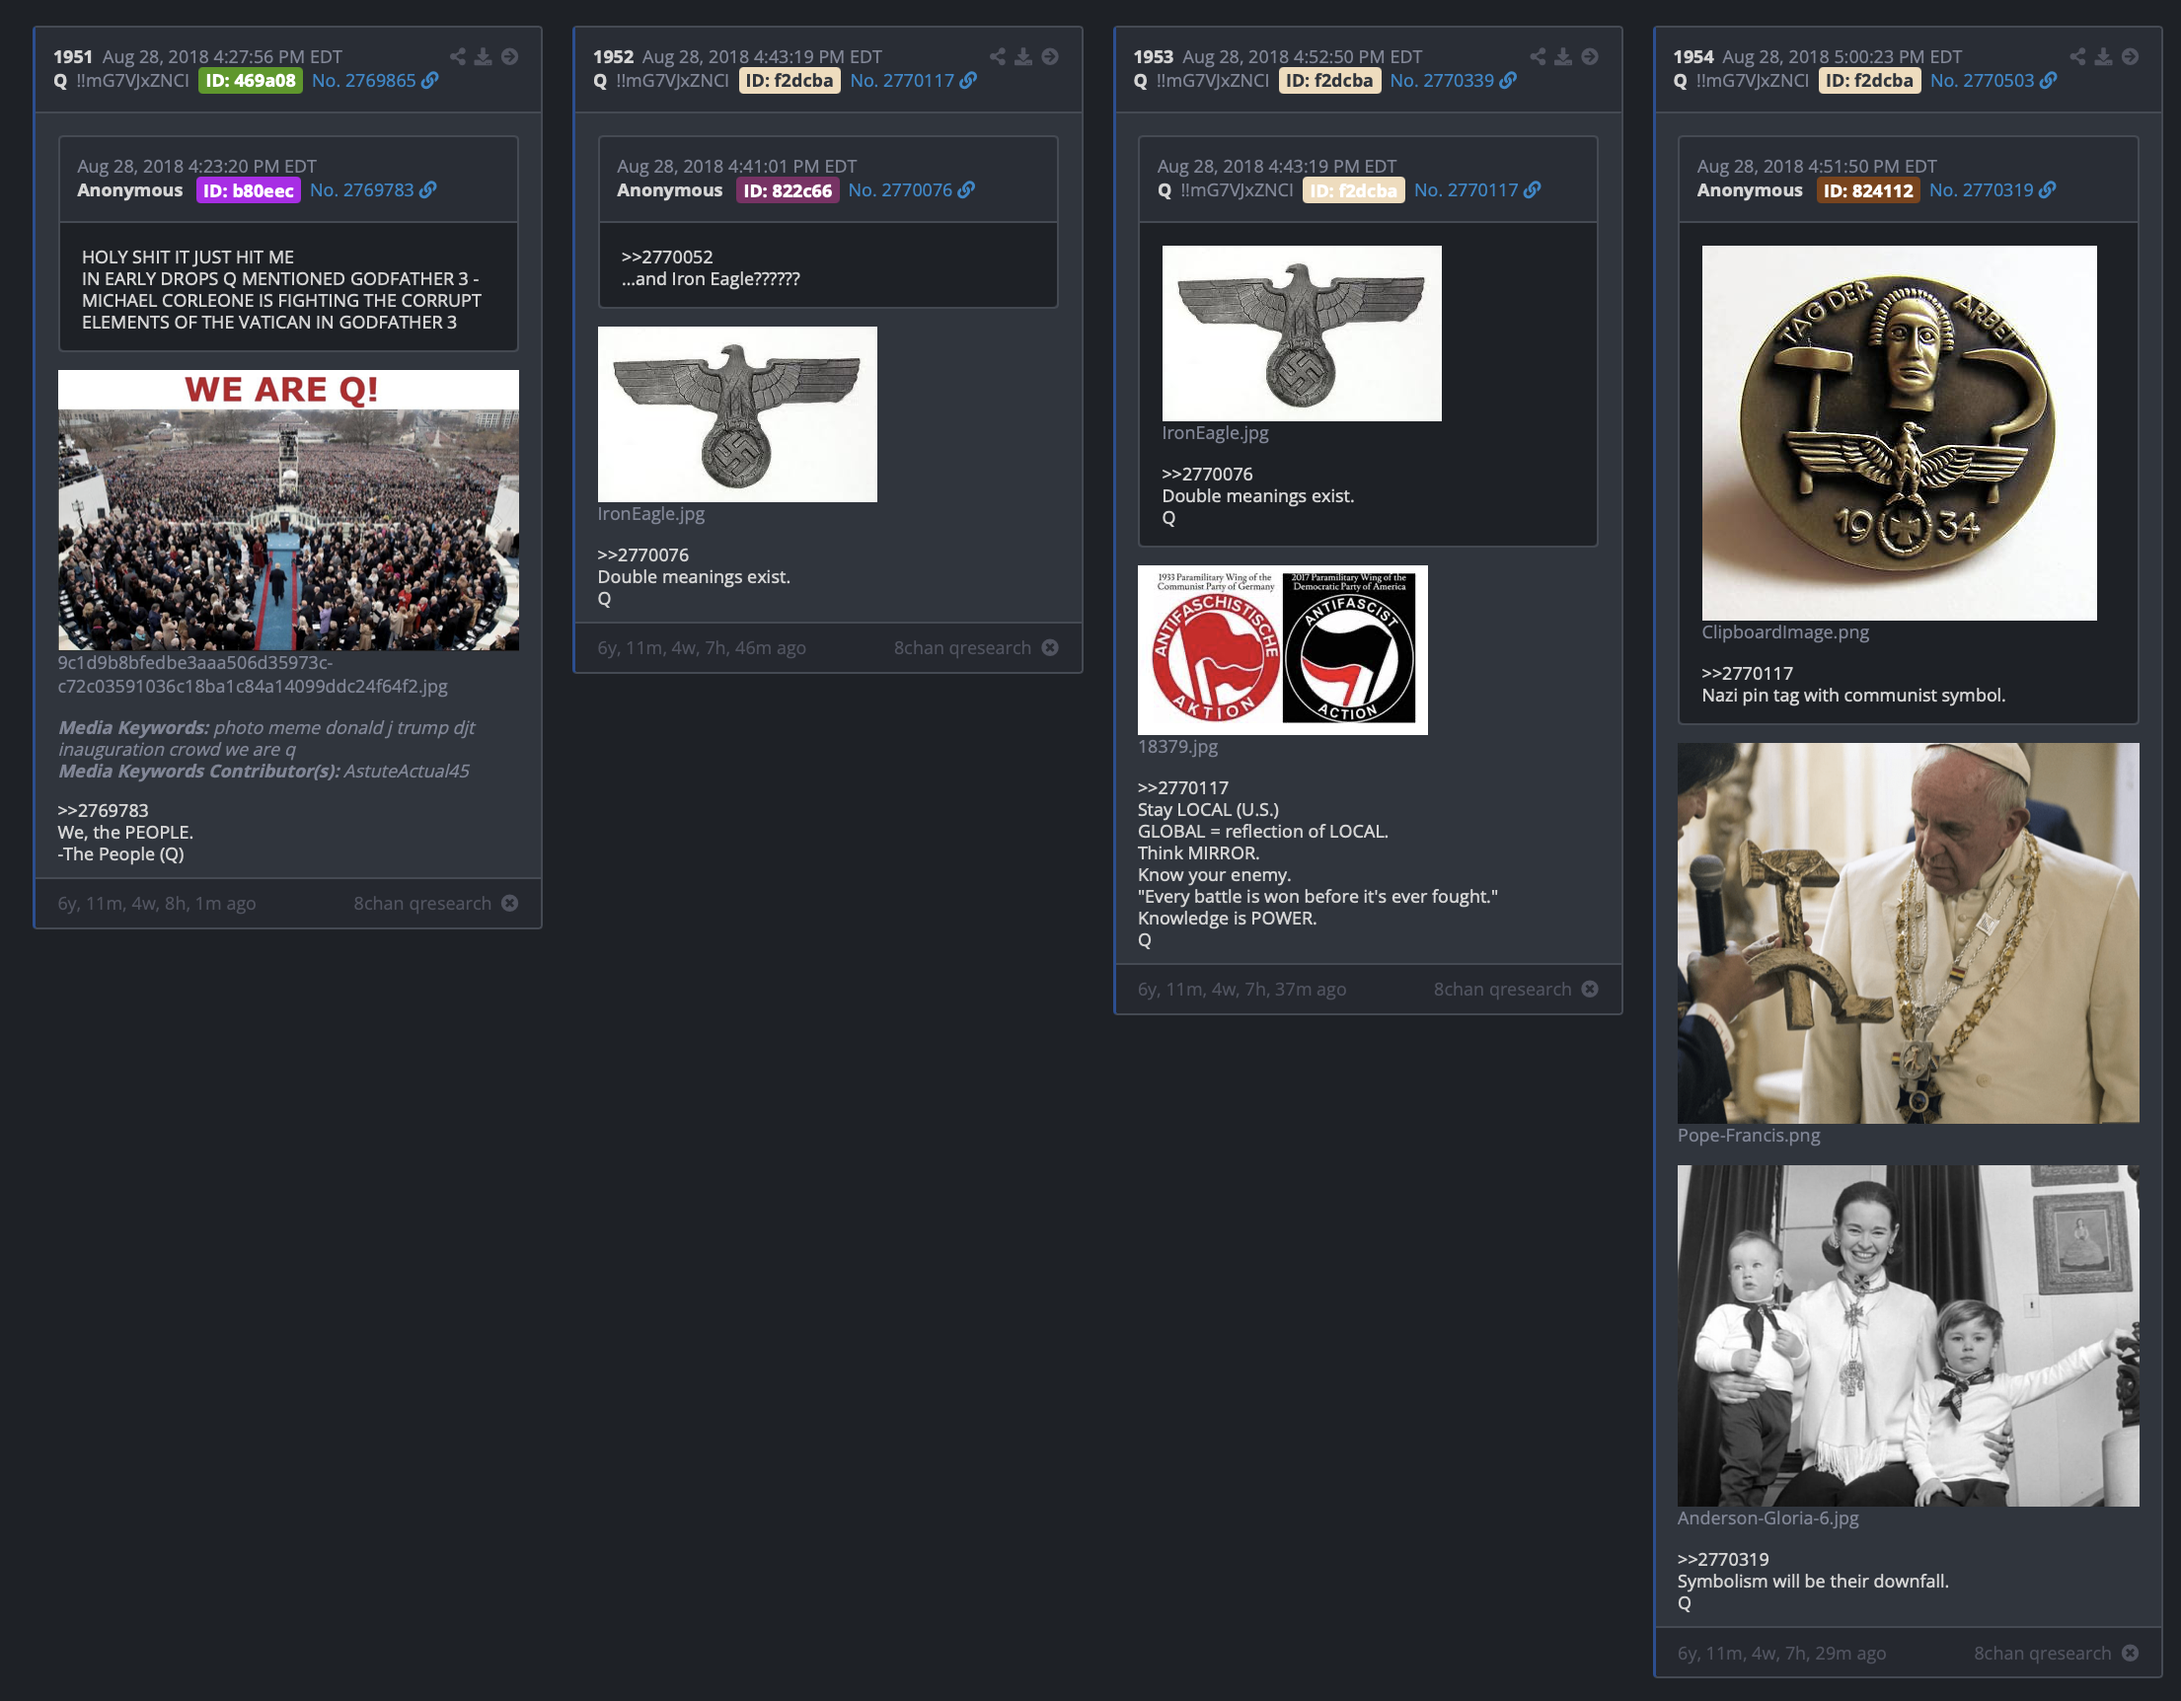Click the link icon beside No. 2770319
This screenshot has width=2181, height=1701.
click(x=2047, y=190)
